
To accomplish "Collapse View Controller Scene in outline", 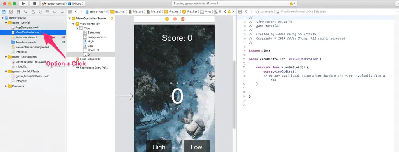I will click(x=70, y=19).
